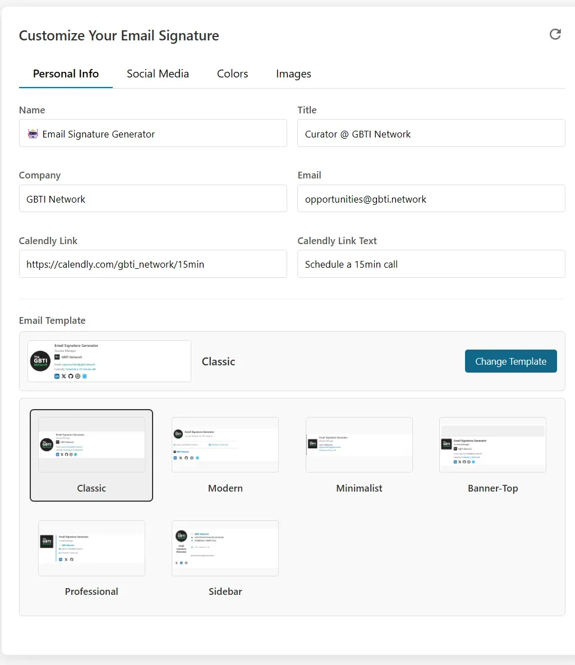Click the Title field with Curator text
The width and height of the screenshot is (575, 665).
coord(431,133)
